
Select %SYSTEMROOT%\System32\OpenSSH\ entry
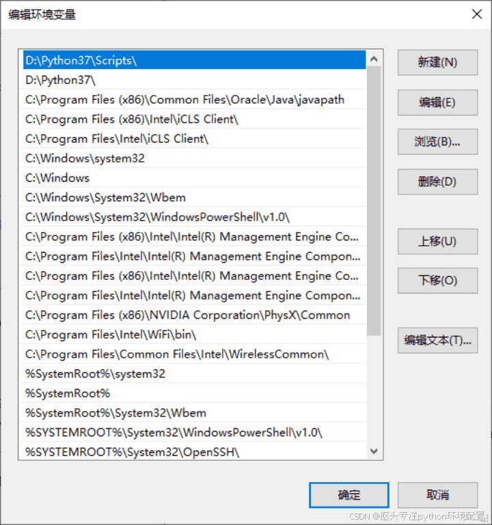(x=194, y=451)
